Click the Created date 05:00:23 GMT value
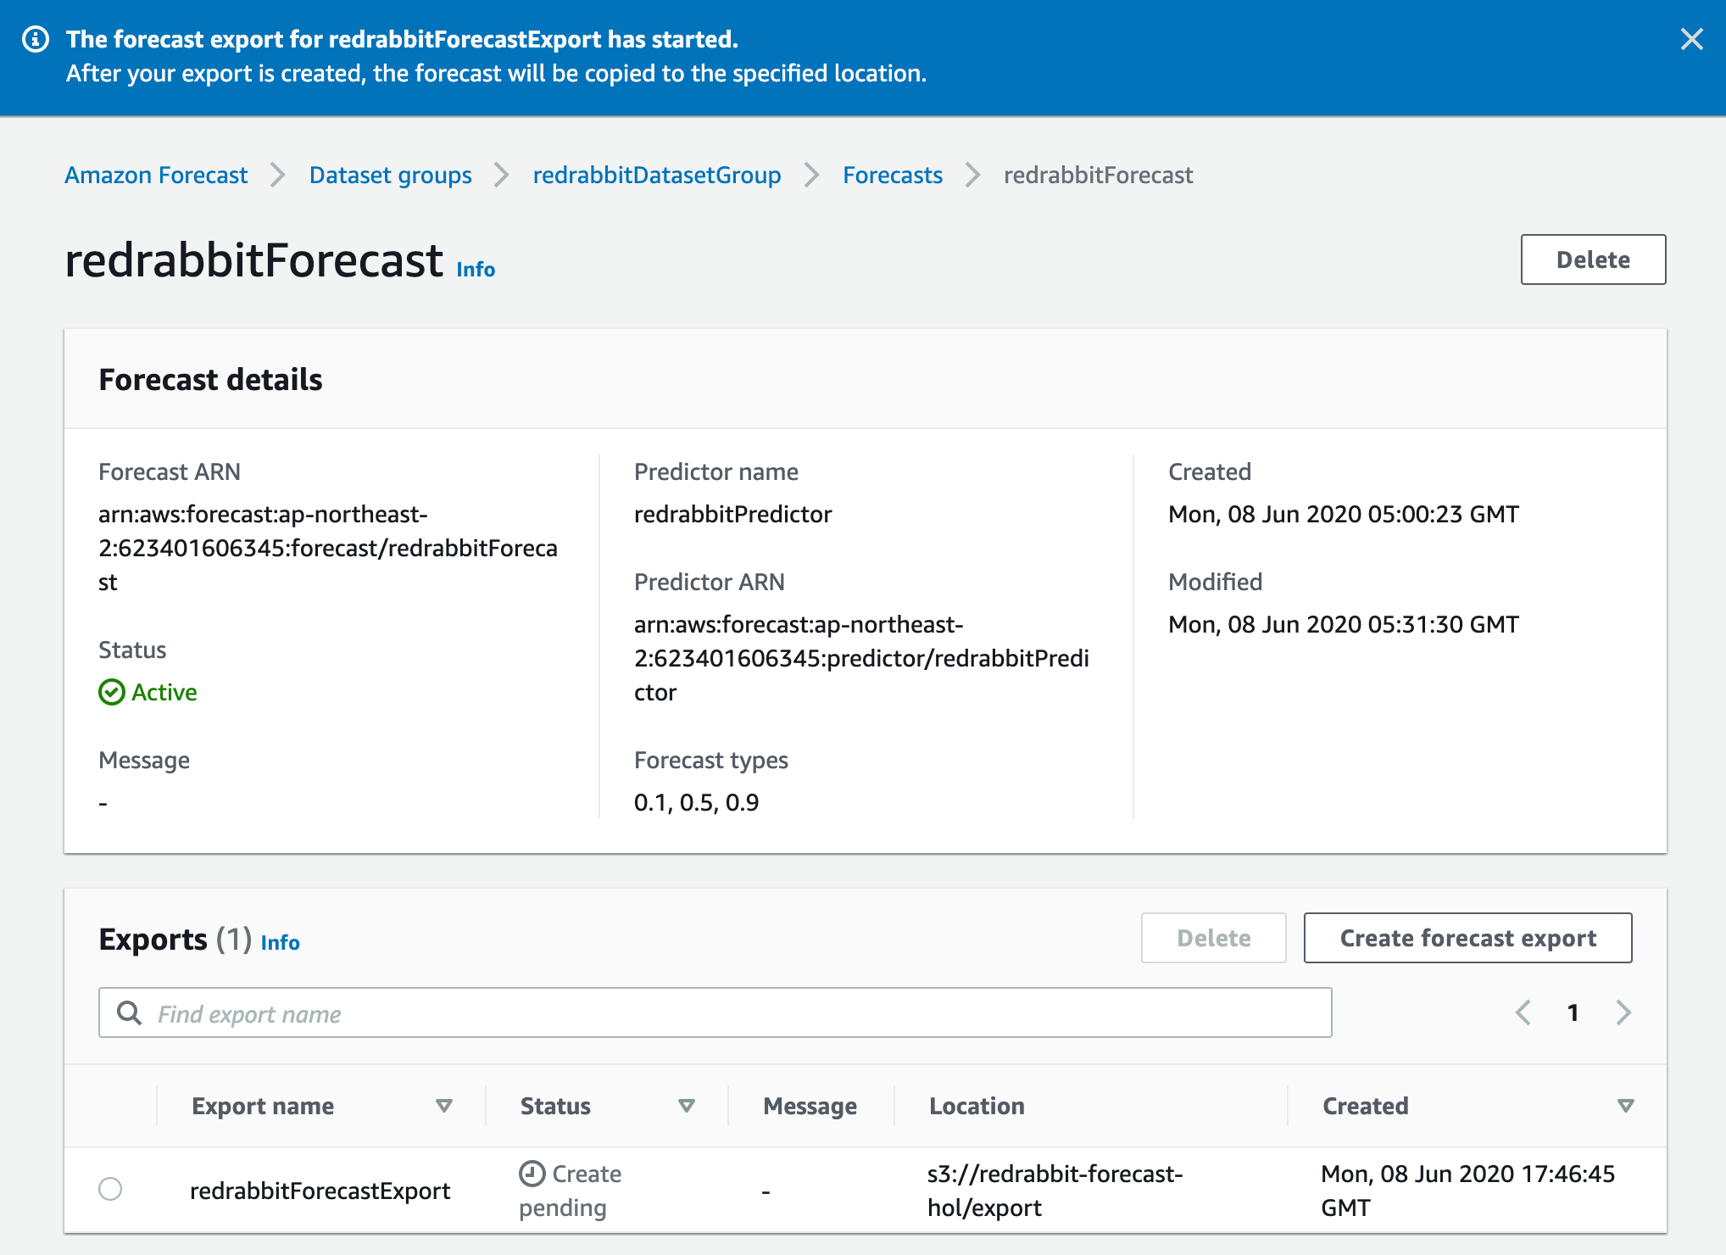Viewport: 1726px width, 1255px height. point(1343,514)
